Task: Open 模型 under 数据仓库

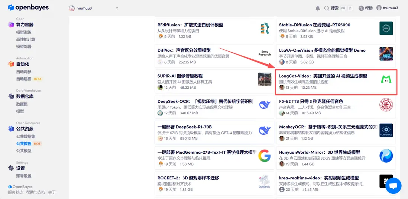Action: [x=20, y=111]
